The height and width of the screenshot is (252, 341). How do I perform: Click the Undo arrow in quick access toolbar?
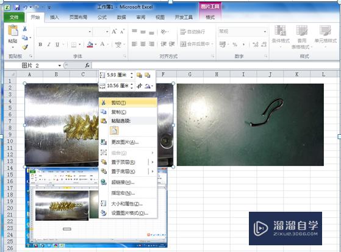tap(26, 7)
